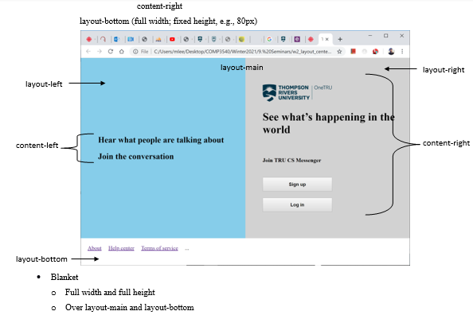Select the purple square favicon tab
The height and width of the screenshot is (315, 473).
pos(297,39)
